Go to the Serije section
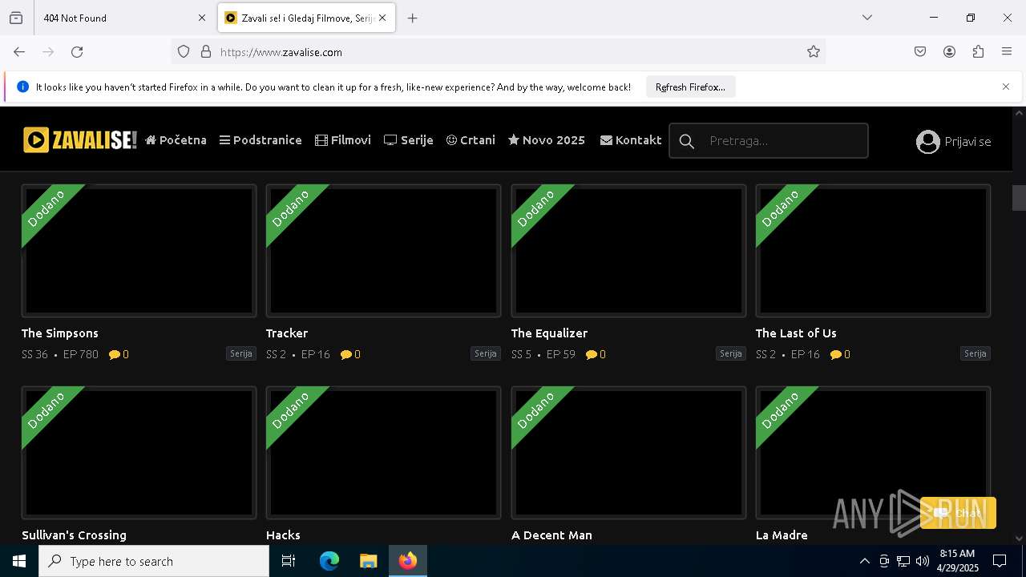This screenshot has height=577, width=1026. [409, 140]
